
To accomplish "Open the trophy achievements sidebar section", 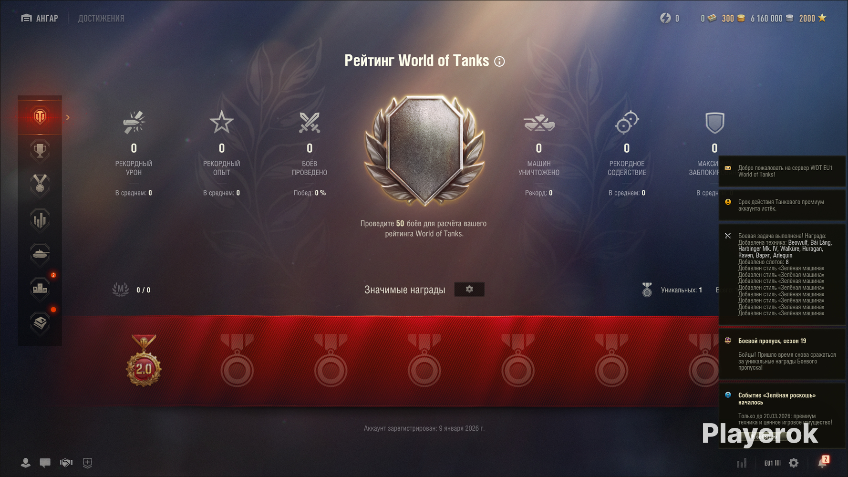I will tap(40, 151).
